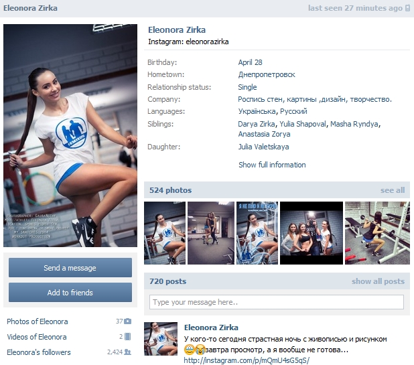Click the Add to friends button
The image size is (414, 365).
(x=70, y=293)
